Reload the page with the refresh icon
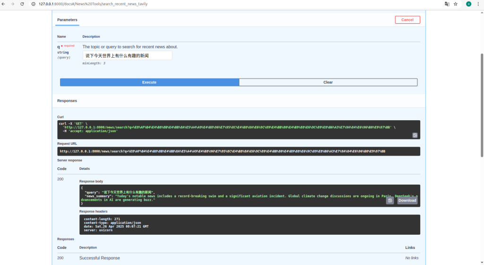This screenshot has width=484, height=265. (22, 4)
